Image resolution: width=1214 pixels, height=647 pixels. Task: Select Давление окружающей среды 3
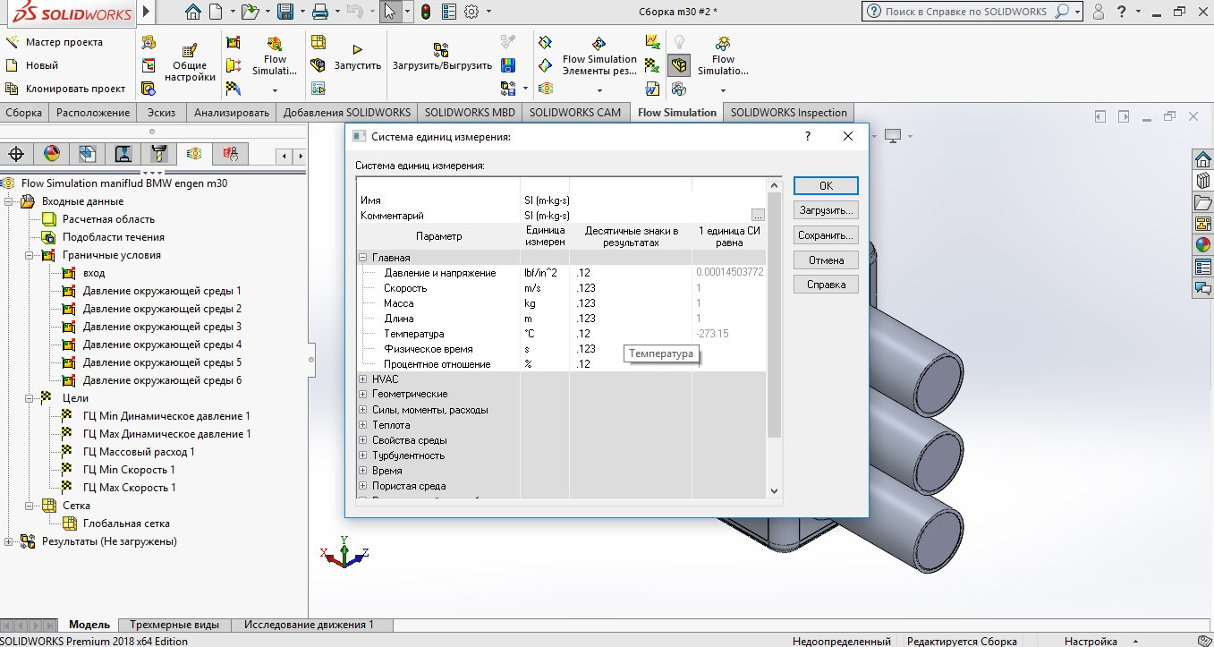(x=162, y=327)
